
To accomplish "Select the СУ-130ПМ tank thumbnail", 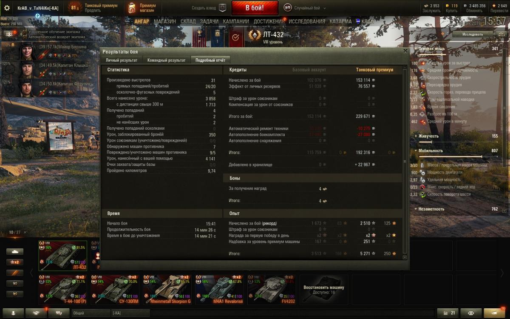I will (x=113, y=289).
